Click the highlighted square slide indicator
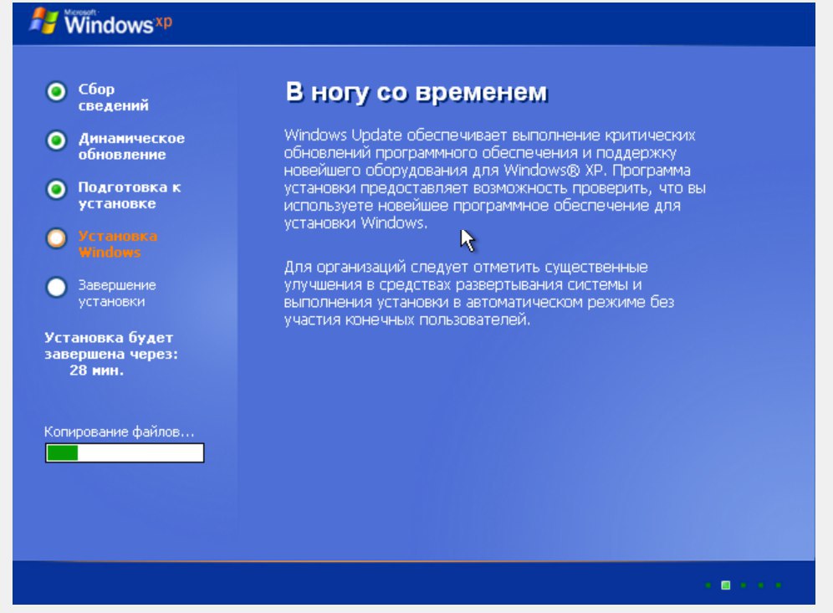Screen dimensions: 833x613 point(725,585)
